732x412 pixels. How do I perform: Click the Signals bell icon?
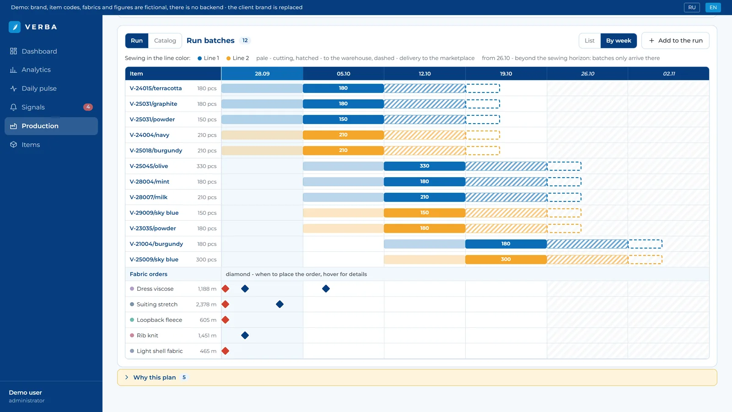click(x=13, y=107)
